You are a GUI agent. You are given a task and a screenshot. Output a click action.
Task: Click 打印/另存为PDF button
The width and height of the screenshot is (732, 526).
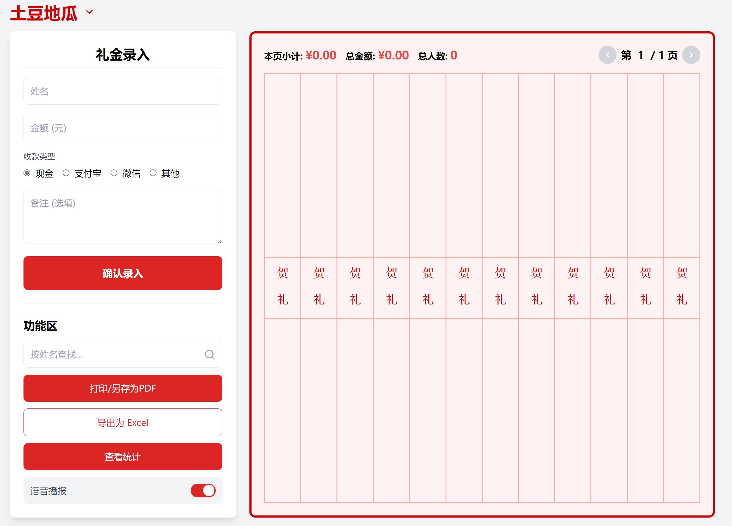pos(123,388)
